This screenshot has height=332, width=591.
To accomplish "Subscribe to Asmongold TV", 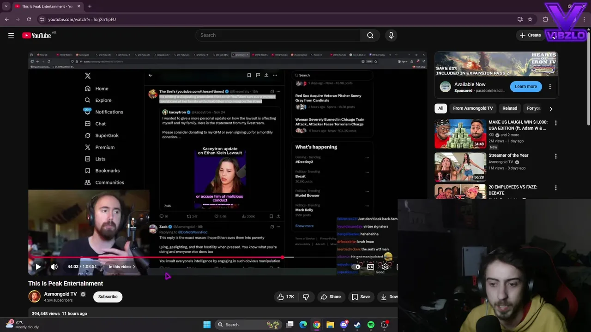I will (x=108, y=296).
